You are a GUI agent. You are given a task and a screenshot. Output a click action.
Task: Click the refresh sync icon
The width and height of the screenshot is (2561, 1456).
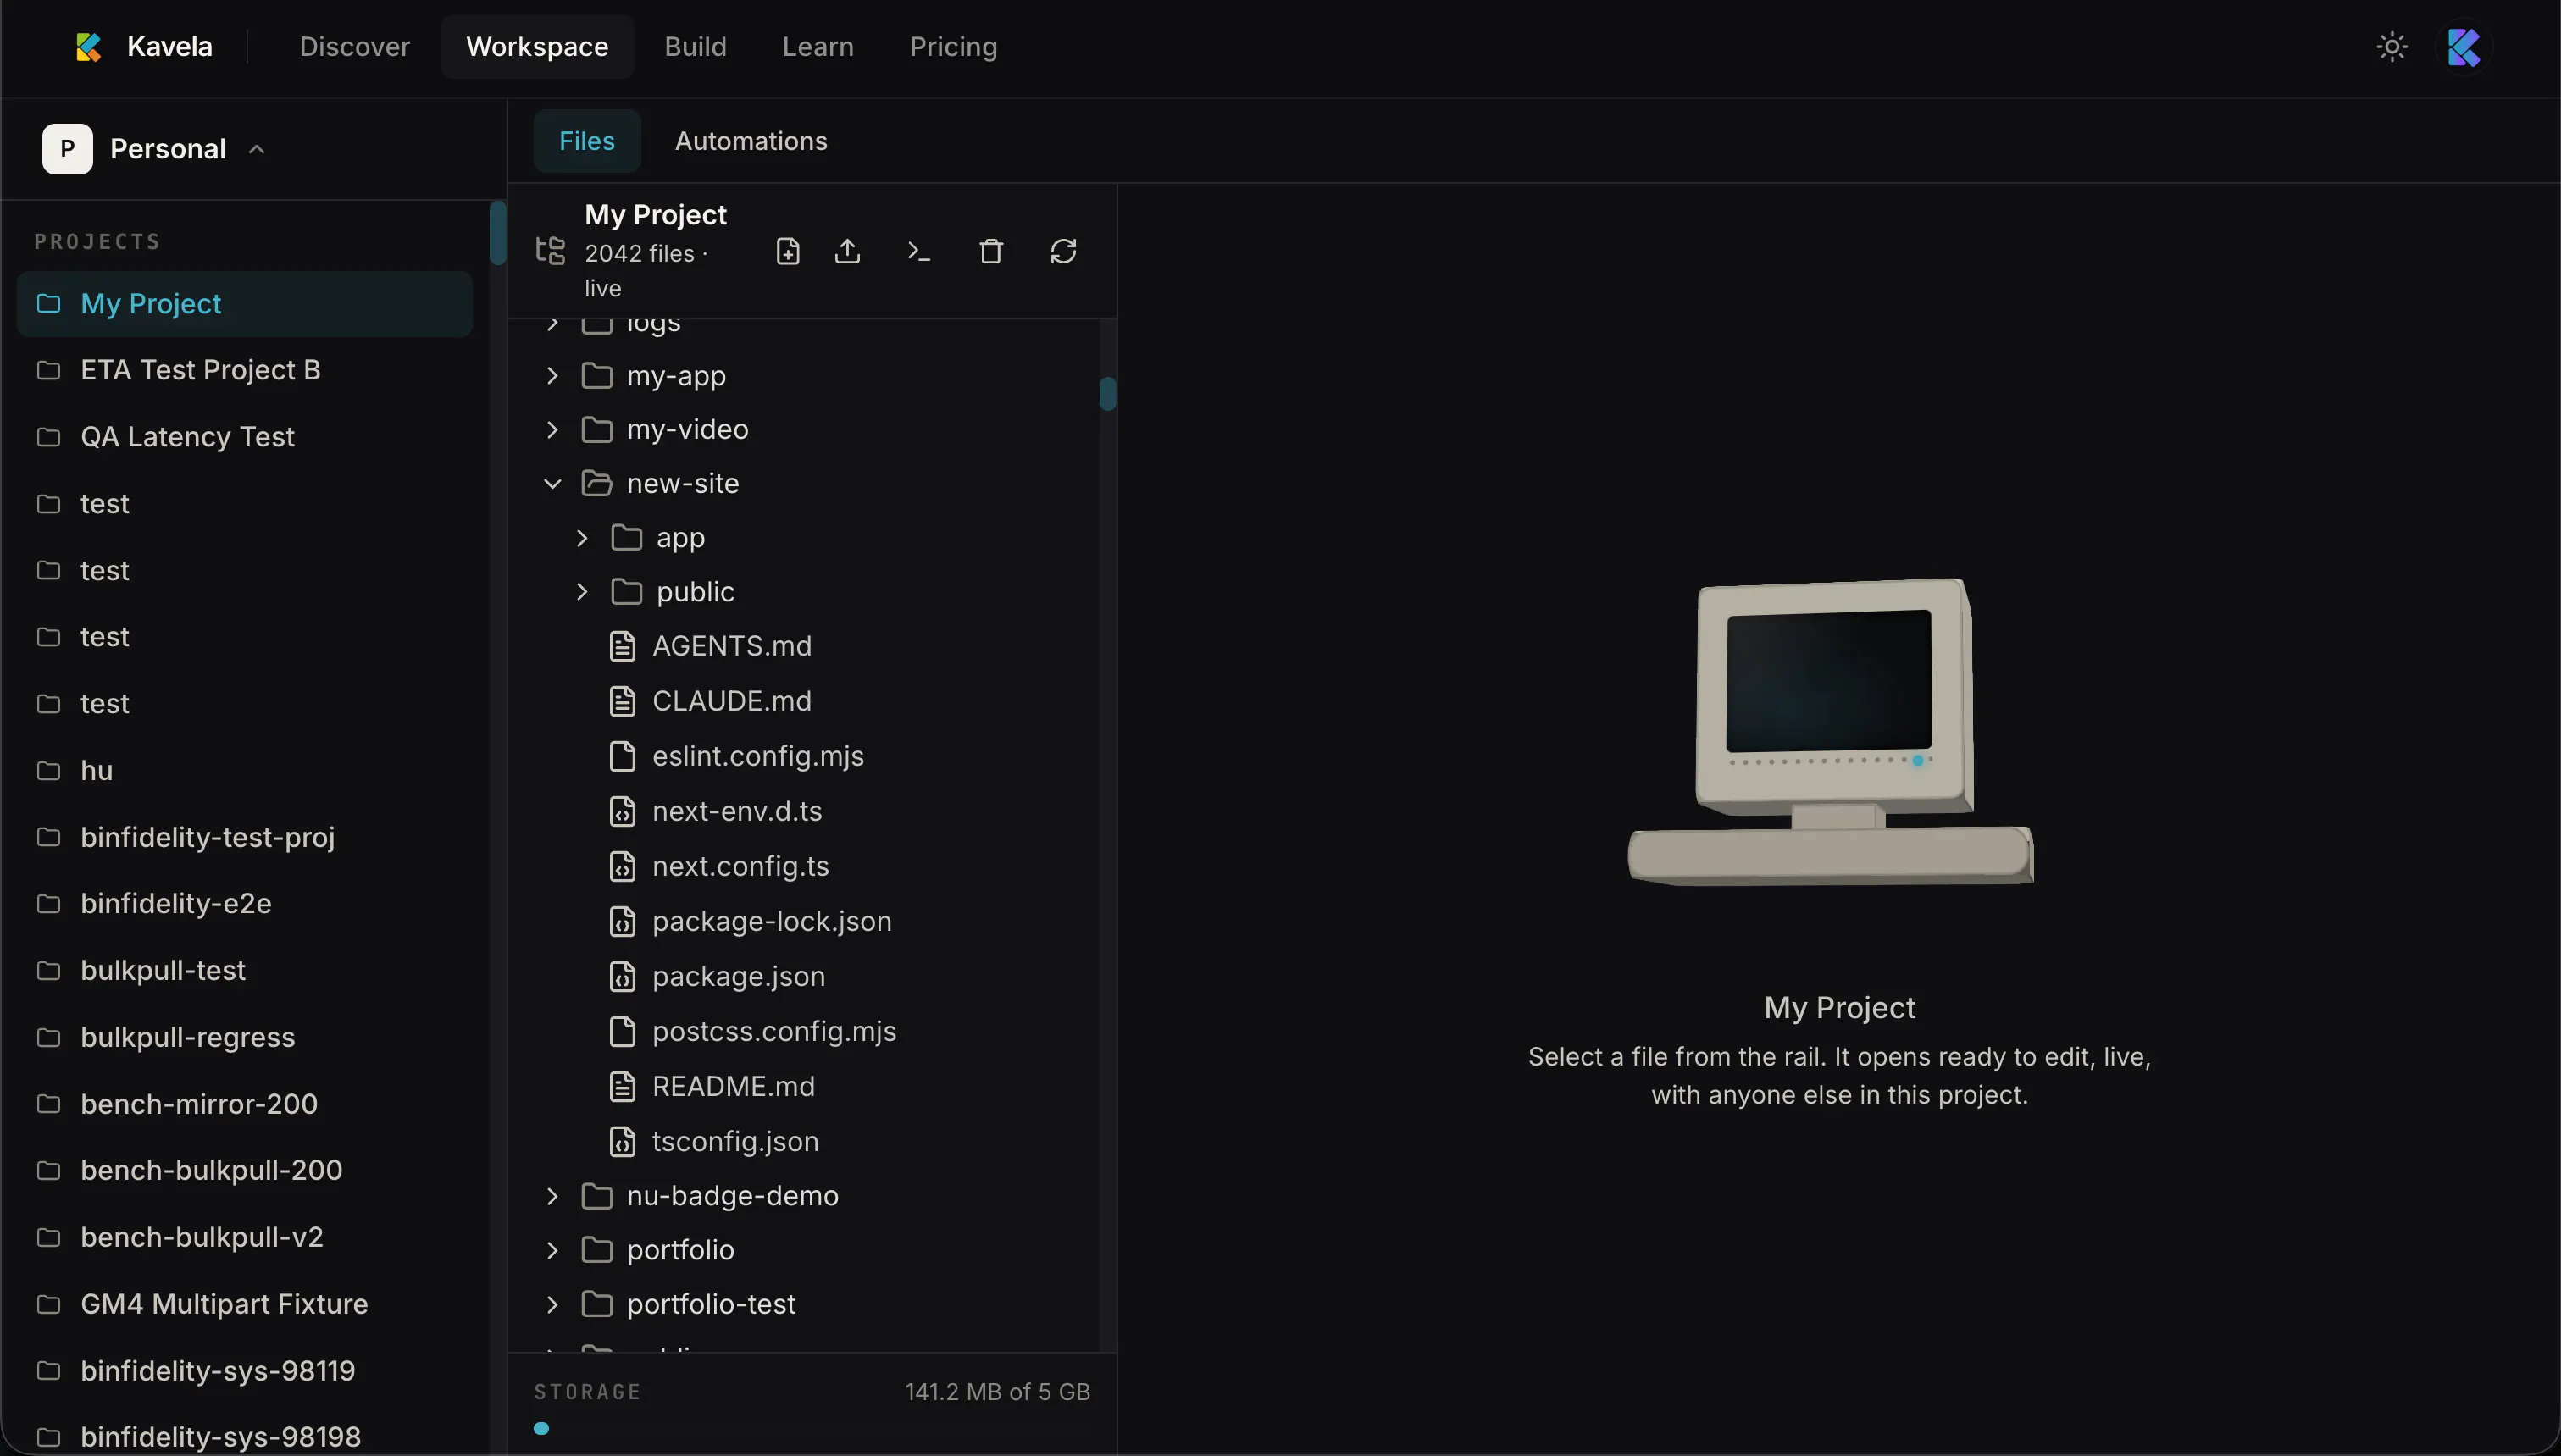coord(1063,251)
